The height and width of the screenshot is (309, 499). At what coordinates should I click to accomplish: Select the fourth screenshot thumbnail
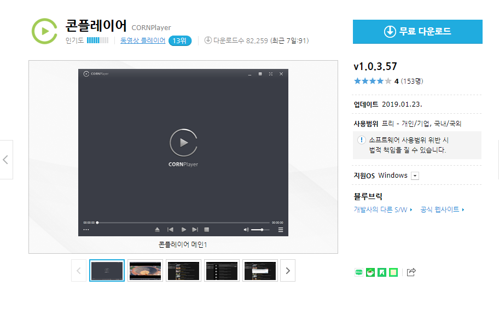pos(222,271)
